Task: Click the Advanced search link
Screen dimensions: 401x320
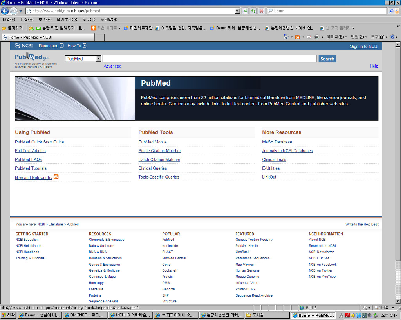Action: click(112, 66)
